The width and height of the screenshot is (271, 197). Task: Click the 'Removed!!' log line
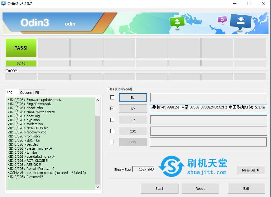click(26, 177)
